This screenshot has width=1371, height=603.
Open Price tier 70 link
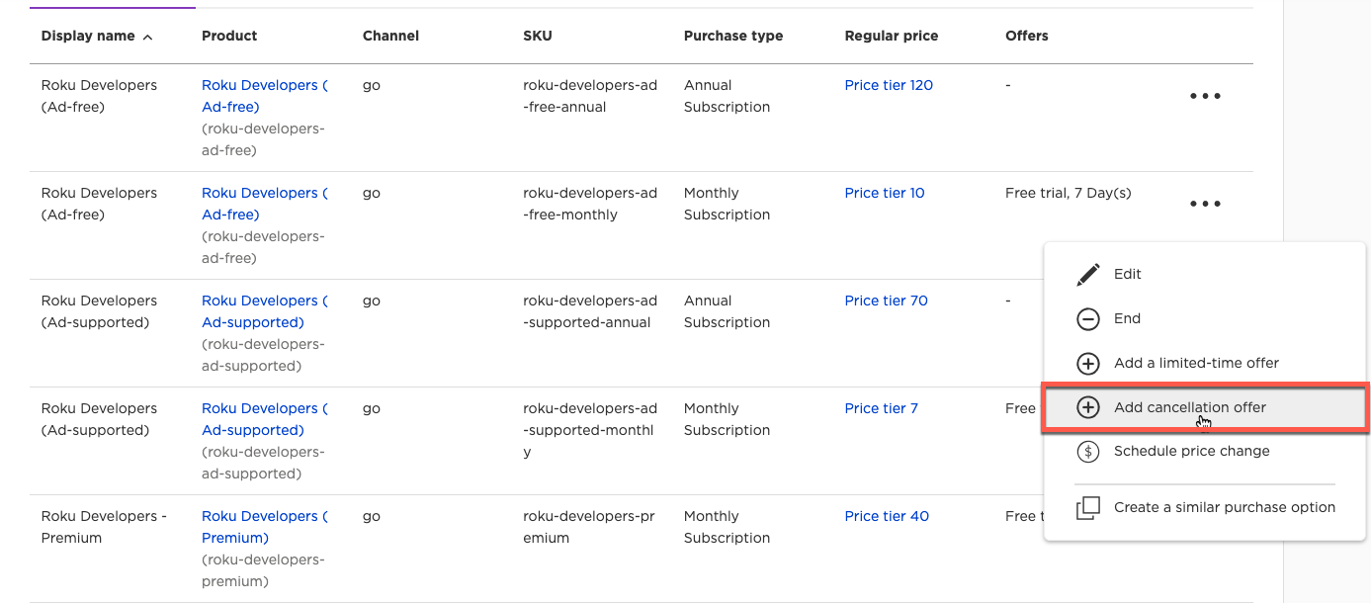(x=886, y=301)
